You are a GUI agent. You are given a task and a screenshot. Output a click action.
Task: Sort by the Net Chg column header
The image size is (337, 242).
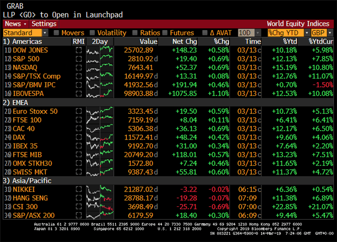185,42
